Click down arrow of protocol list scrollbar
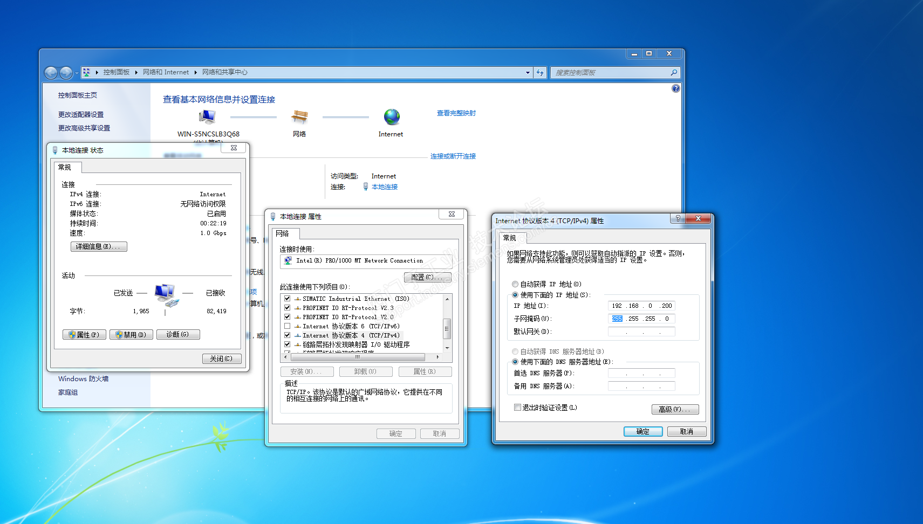The height and width of the screenshot is (524, 923). pos(447,348)
